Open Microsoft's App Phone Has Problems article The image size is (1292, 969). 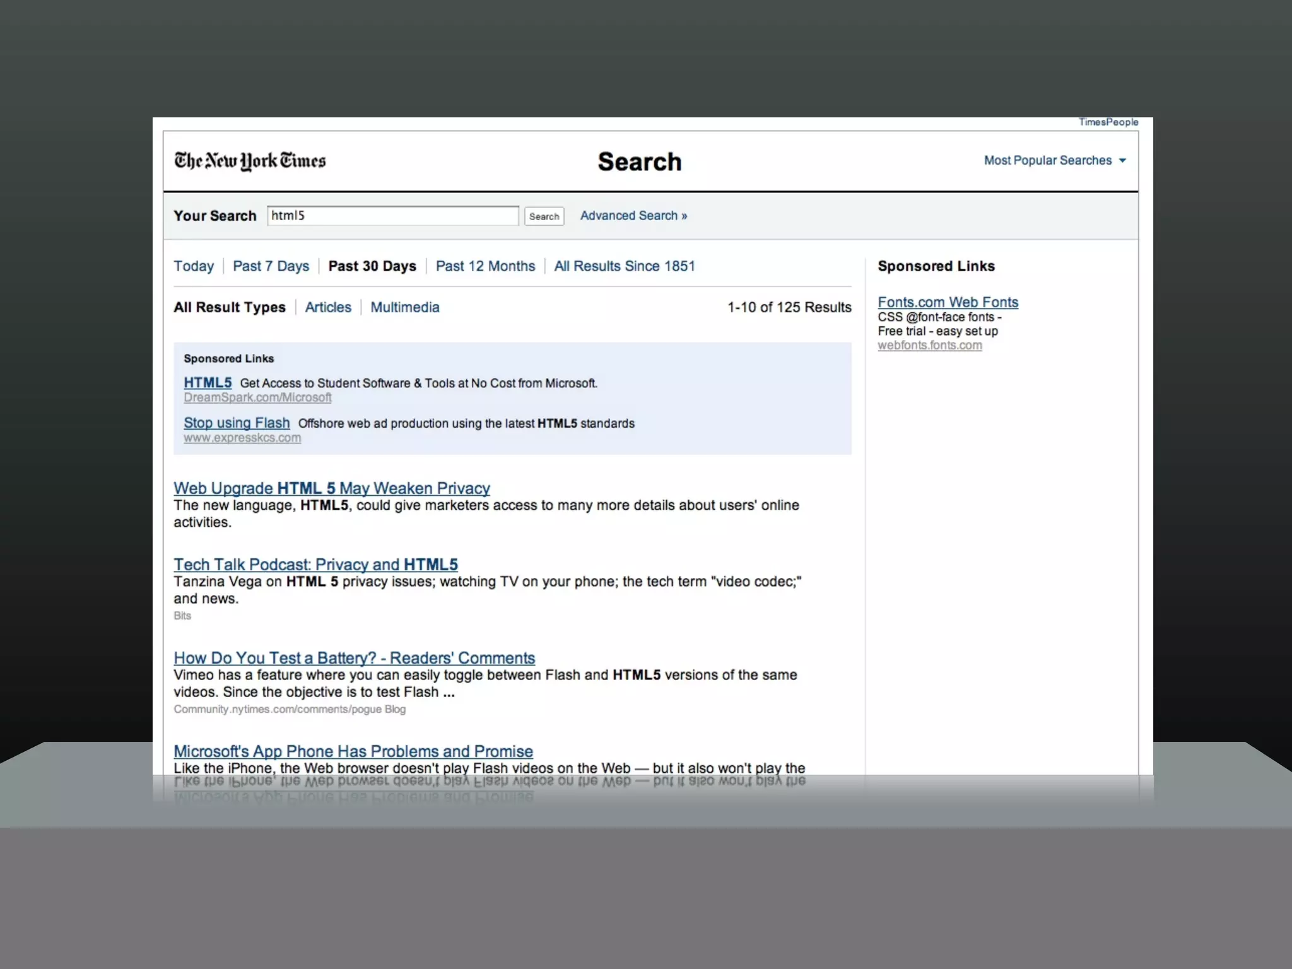[353, 751]
